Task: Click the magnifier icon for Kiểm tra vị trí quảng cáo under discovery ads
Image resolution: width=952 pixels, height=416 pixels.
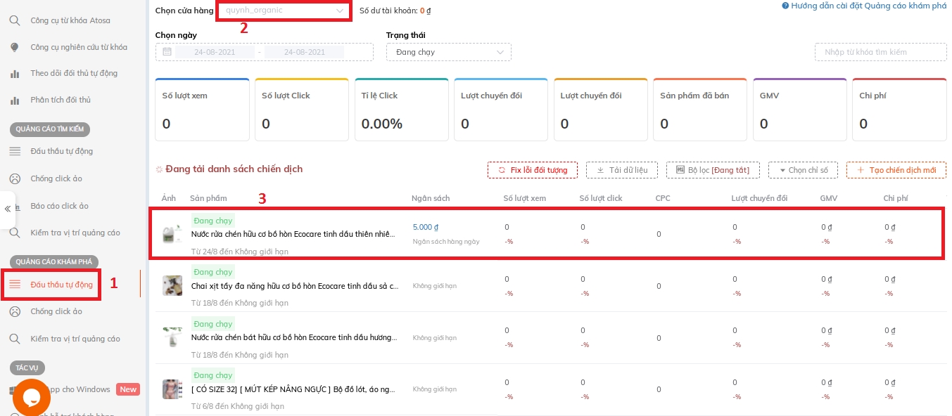Action: pos(14,339)
